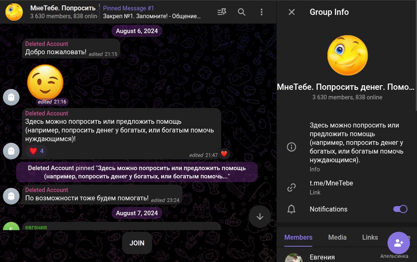Click the large smiley group avatar
The width and height of the screenshot is (417, 262).
[x=347, y=55]
